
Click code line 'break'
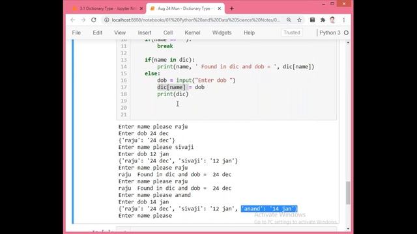click(165, 46)
